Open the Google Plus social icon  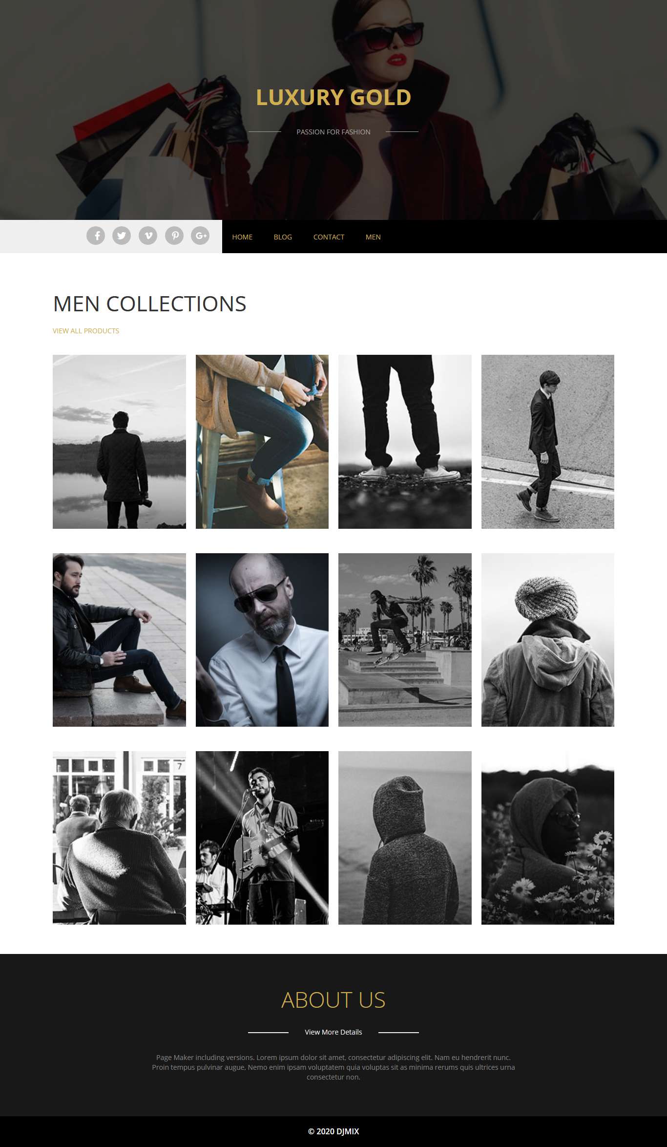(200, 236)
